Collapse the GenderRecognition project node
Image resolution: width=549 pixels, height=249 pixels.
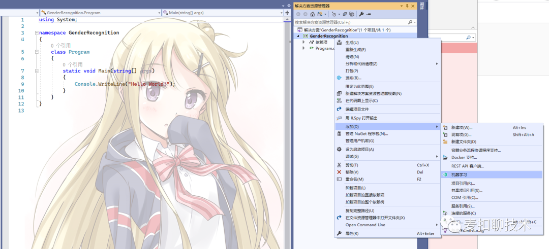pos(298,36)
